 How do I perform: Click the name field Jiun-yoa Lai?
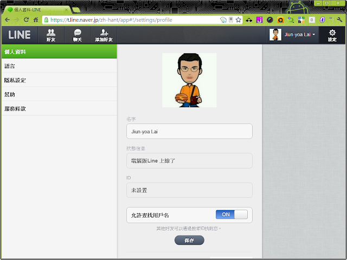[189, 131]
